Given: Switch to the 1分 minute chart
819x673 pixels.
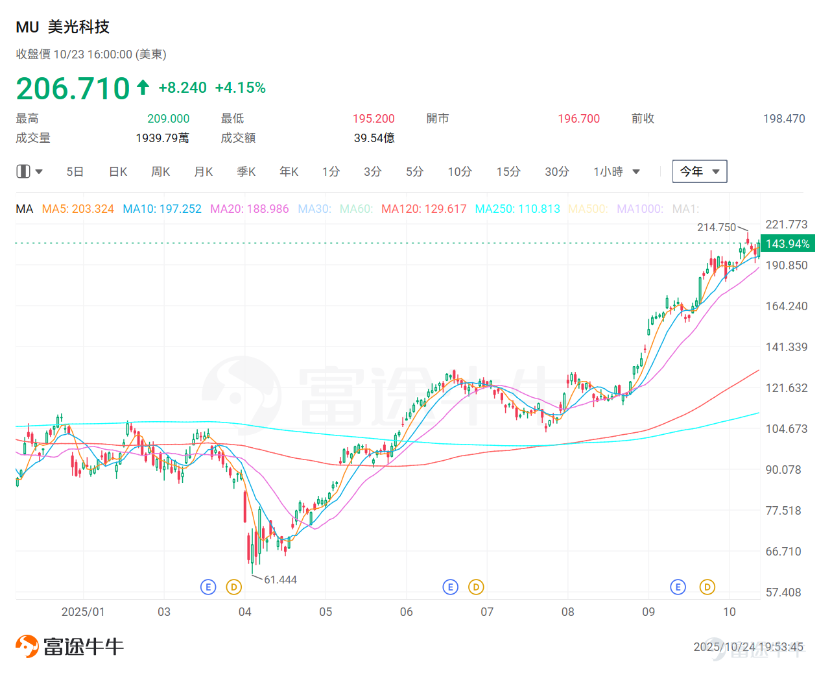Looking at the screenshot, I should coord(331,172).
